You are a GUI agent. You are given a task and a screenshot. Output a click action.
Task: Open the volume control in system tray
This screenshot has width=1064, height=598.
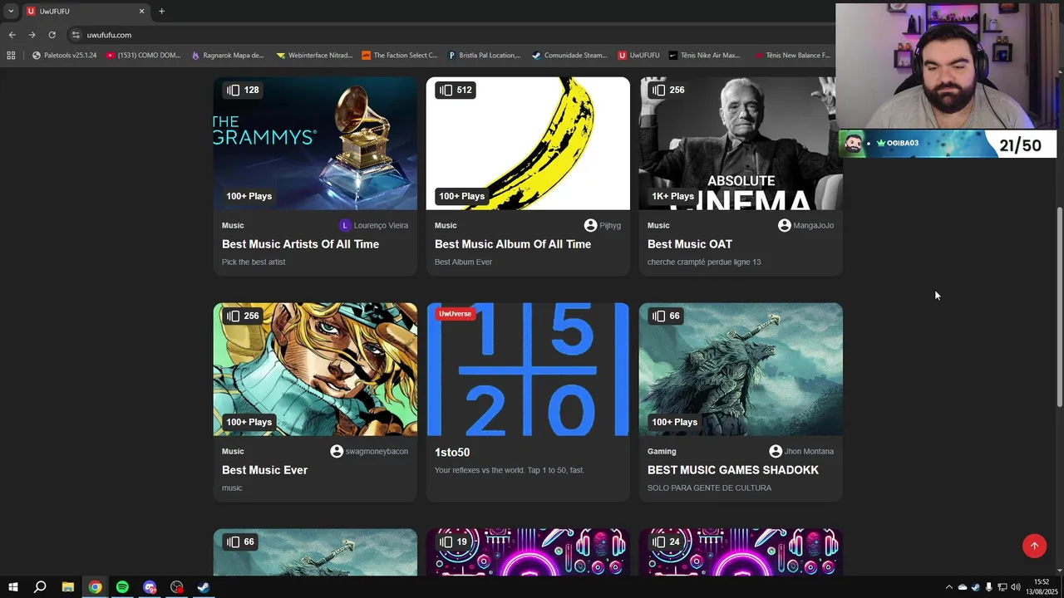coord(1015,587)
